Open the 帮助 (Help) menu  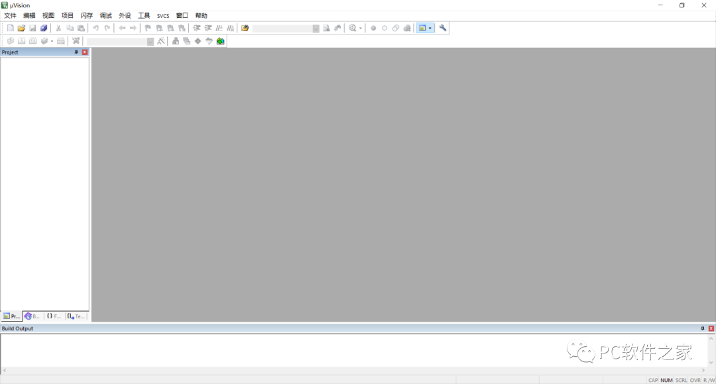(x=202, y=15)
